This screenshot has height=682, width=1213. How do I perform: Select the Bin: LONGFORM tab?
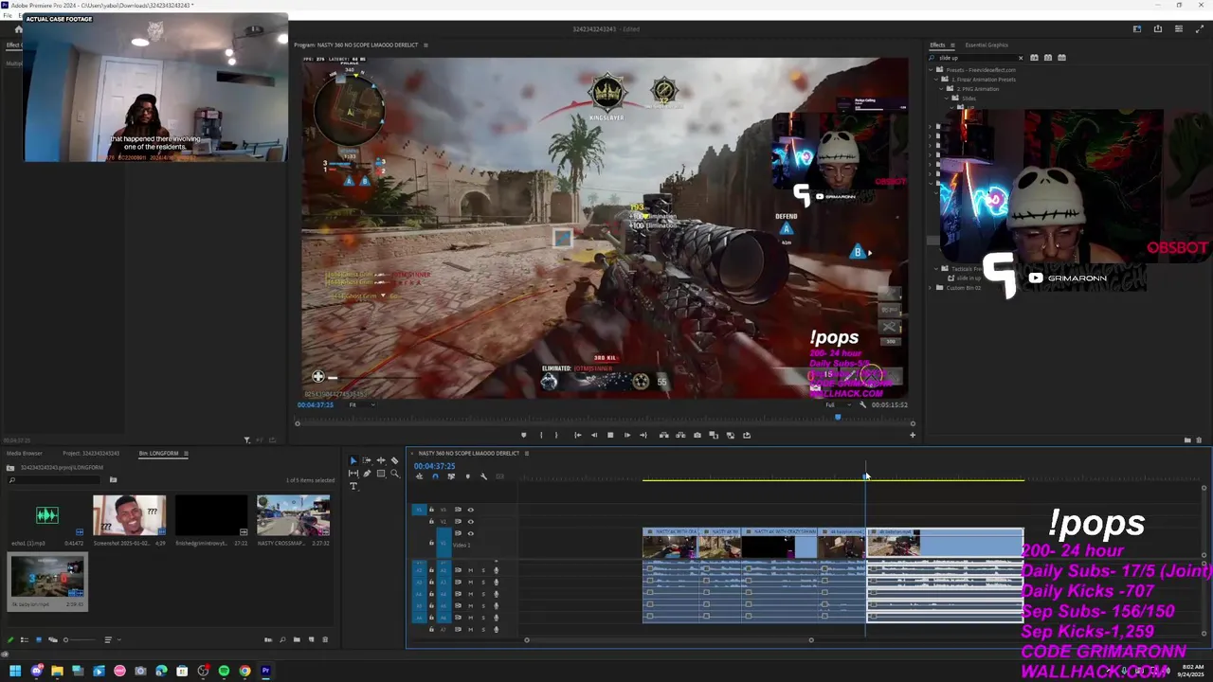click(x=158, y=453)
